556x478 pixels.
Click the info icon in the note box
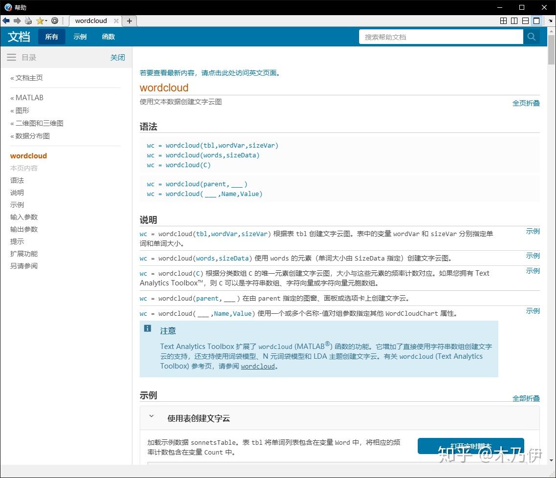pos(148,328)
